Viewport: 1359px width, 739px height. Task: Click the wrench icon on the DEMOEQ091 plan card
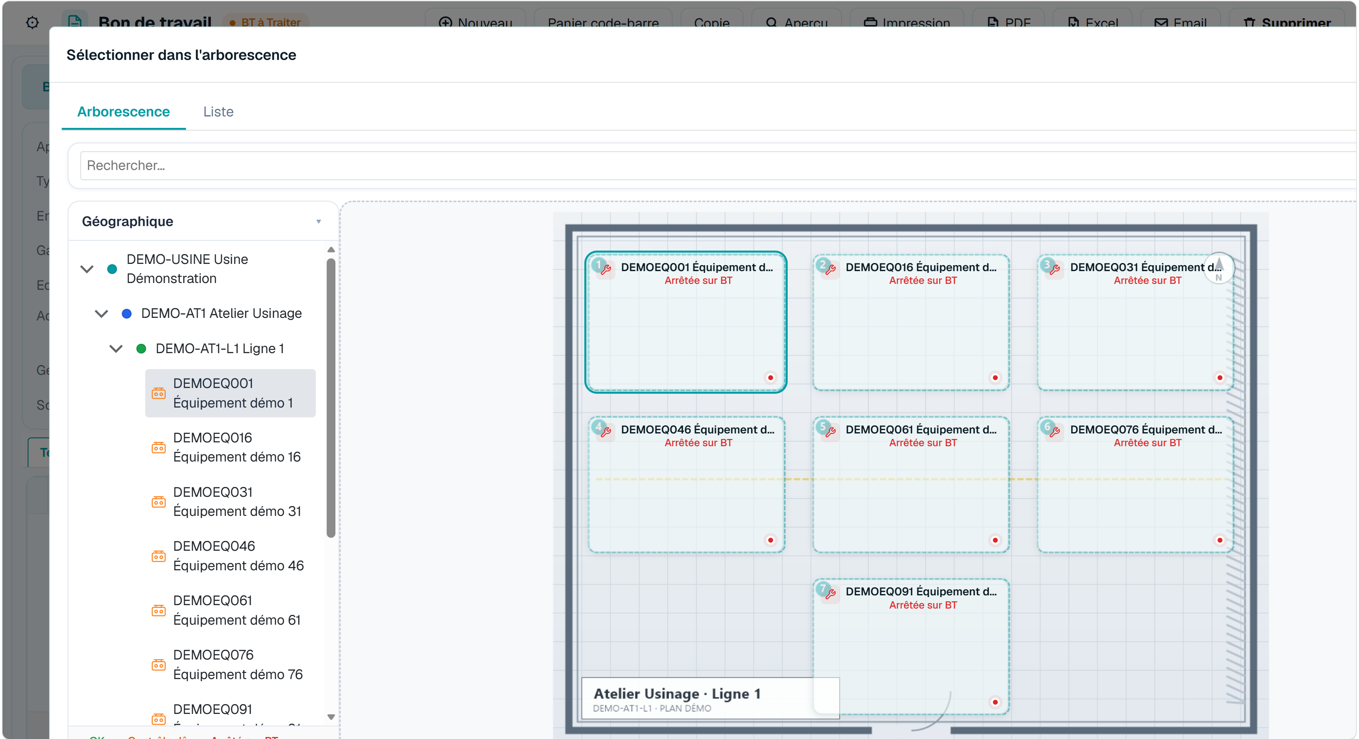pyautogui.click(x=830, y=594)
